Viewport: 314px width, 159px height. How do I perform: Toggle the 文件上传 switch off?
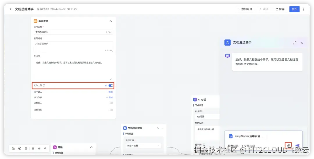coord(111,86)
